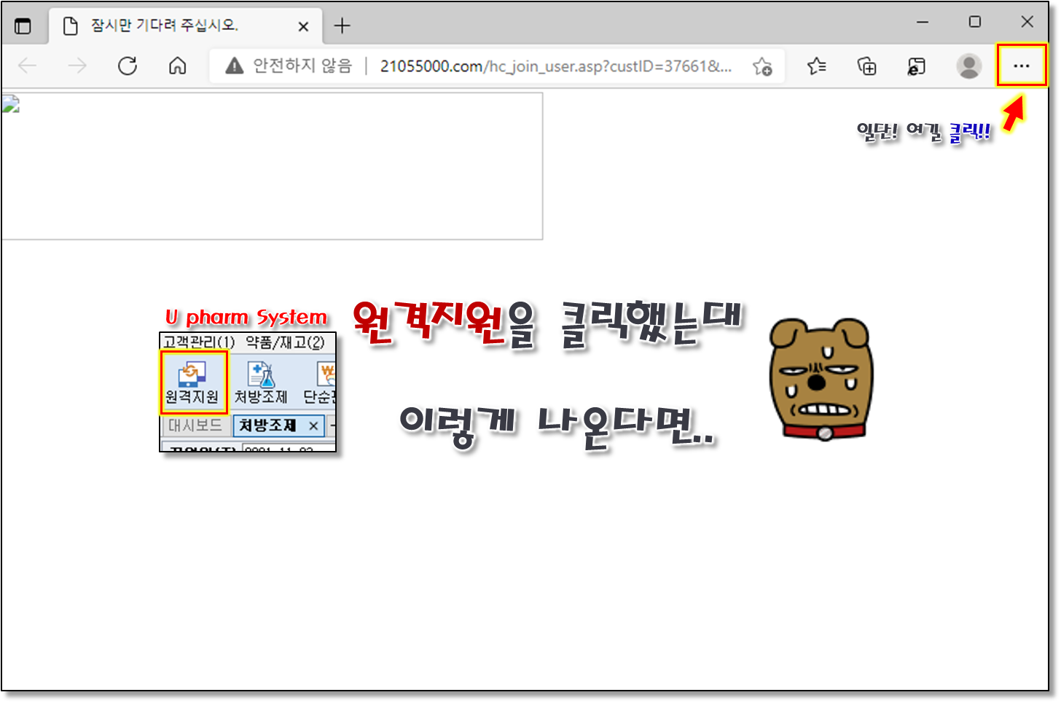This screenshot has width=1061, height=703.
Task: Click the 안전하지 않음 security warning
Action: click(x=289, y=66)
